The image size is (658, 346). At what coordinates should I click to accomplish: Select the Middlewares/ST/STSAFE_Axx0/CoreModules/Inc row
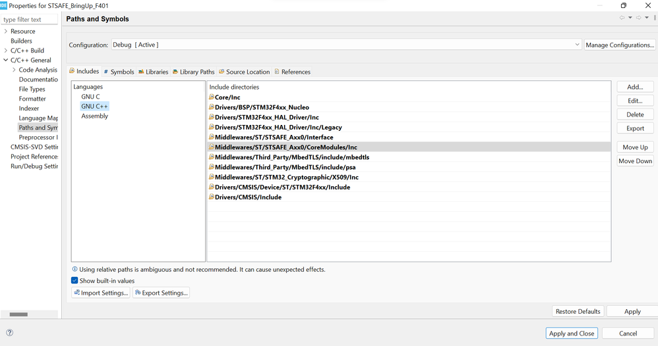(409, 147)
